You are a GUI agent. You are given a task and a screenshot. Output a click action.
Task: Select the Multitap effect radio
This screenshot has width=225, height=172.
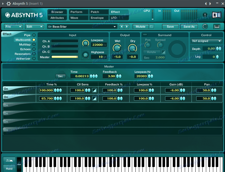34,44
